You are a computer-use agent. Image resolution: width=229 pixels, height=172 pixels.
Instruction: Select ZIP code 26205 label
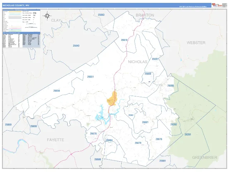click(171, 86)
